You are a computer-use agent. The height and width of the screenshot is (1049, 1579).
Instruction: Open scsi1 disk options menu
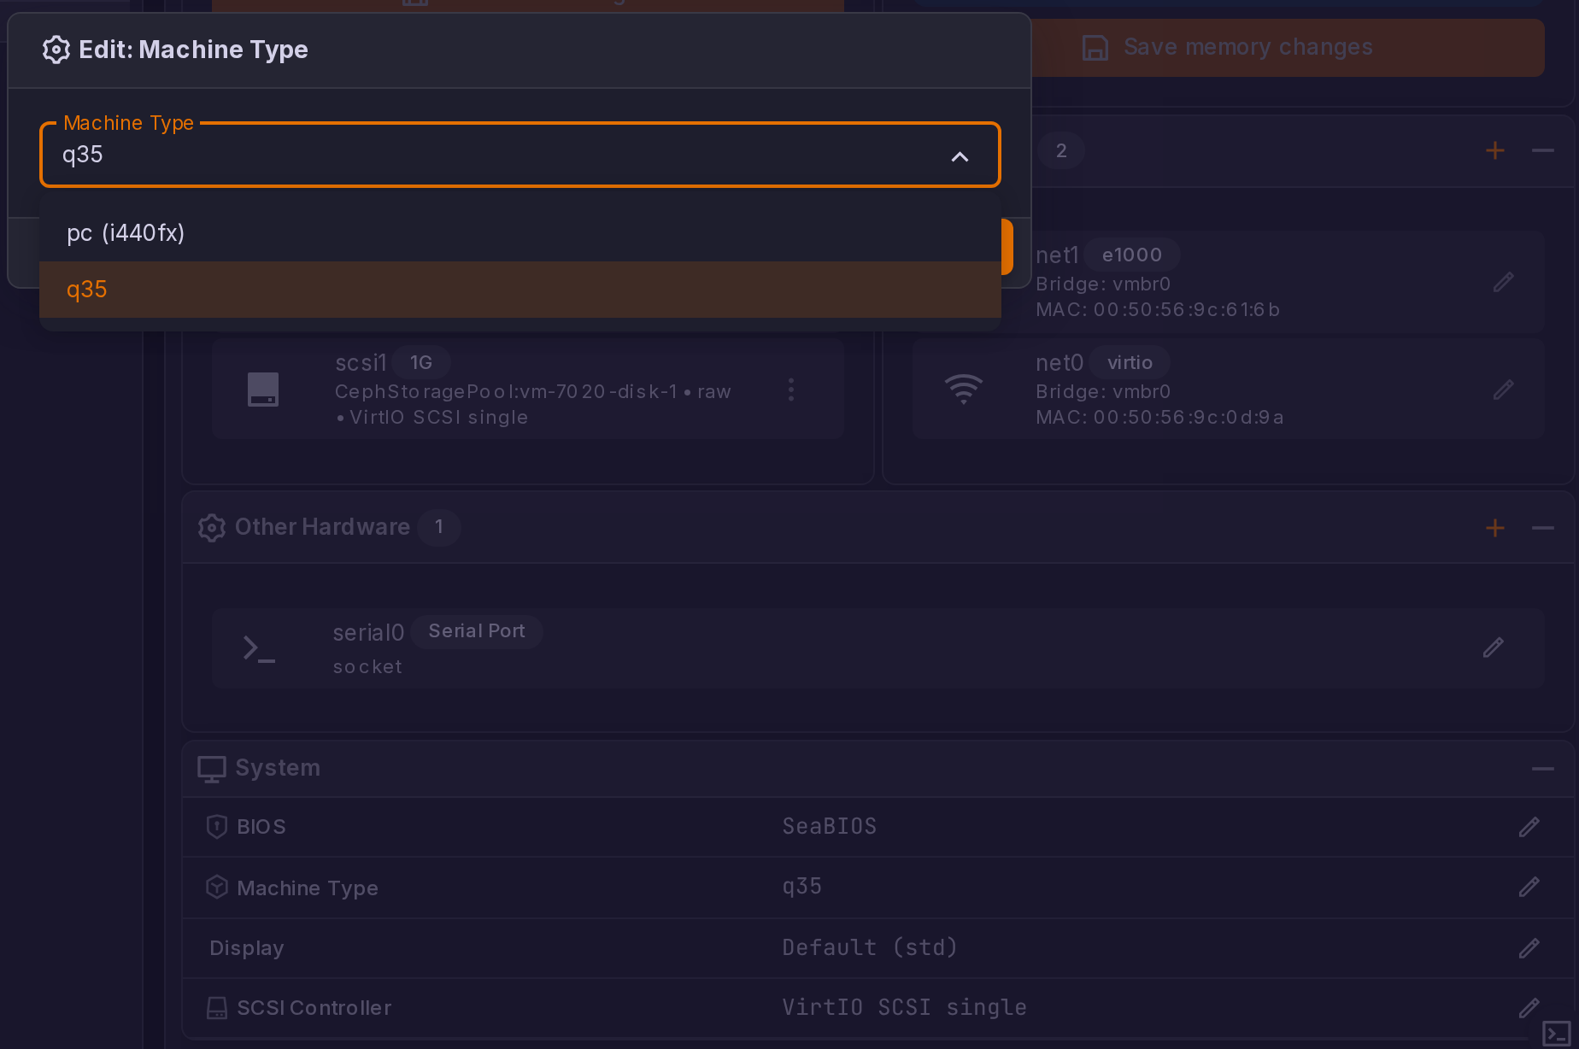791,390
